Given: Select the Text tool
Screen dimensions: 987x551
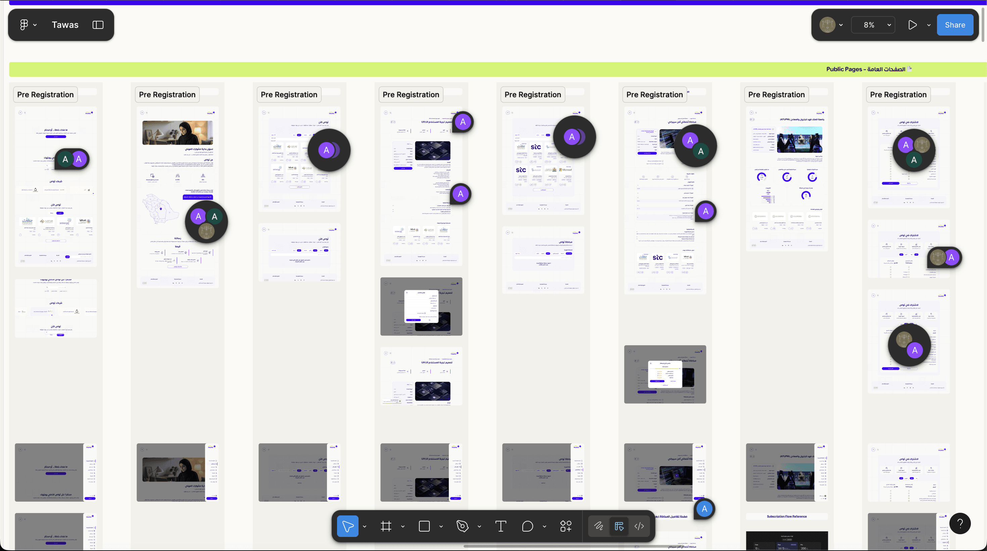Looking at the screenshot, I should point(501,526).
